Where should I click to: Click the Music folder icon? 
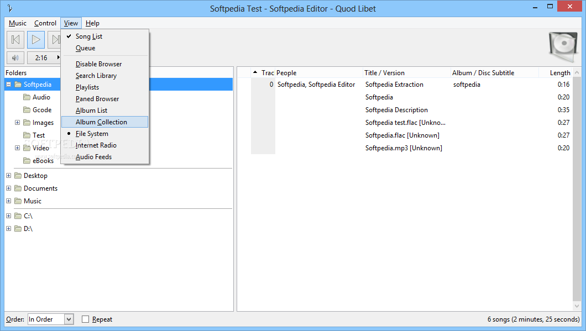click(x=18, y=201)
